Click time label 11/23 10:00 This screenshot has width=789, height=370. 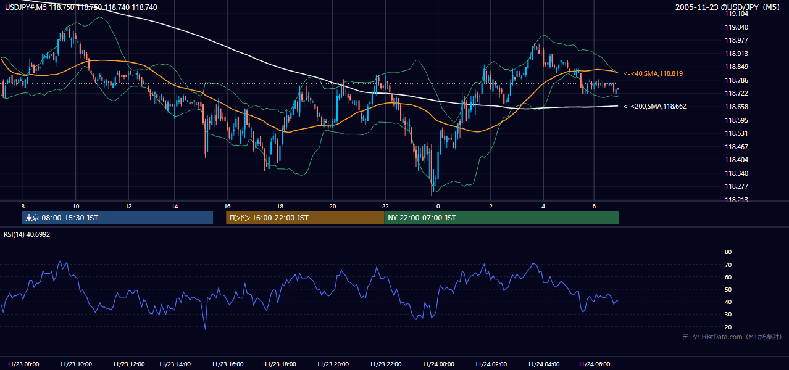76,364
